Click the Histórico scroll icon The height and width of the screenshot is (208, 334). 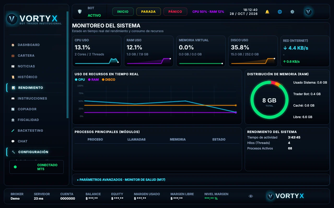[13, 77]
